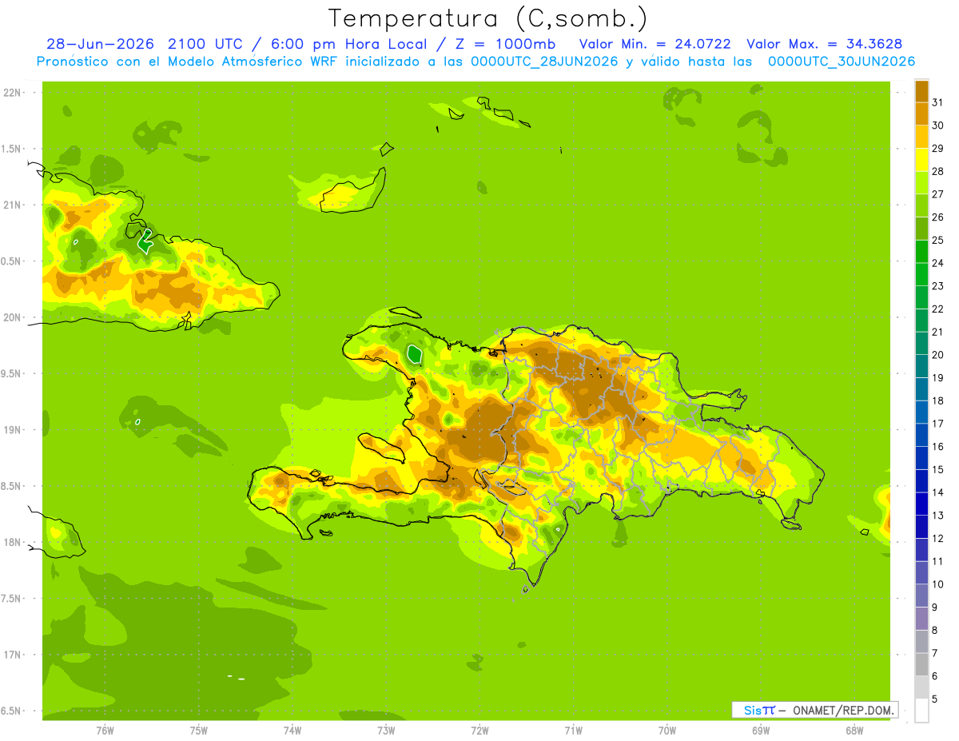This screenshot has width=959, height=741.
Task: Click the legend value "31" on the color bar
Action: pyautogui.click(x=937, y=102)
